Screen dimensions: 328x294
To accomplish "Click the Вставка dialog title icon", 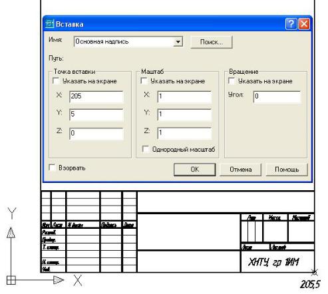I will pos(49,24).
